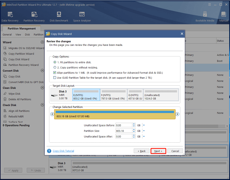The width and height of the screenshot is (230, 180).
Task: Click the Delete All Partitions trash icon
Action: (5, 99)
